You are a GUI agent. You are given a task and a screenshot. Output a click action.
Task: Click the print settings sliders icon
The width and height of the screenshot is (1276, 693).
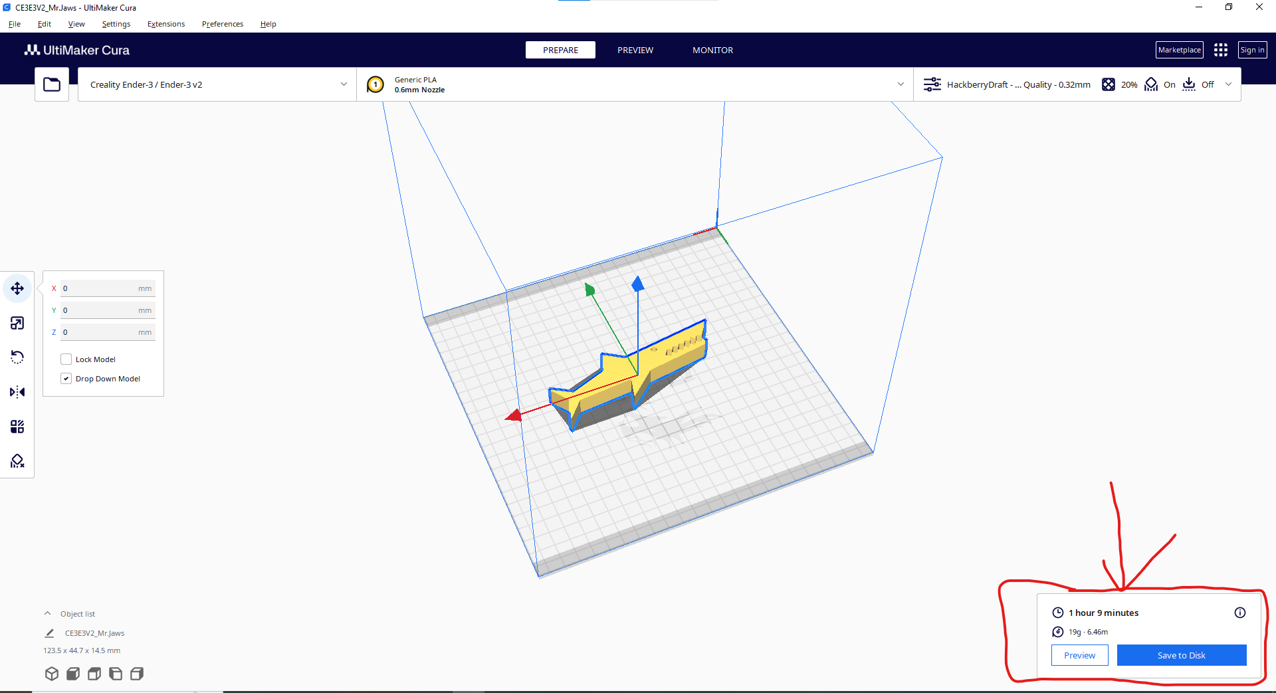pyautogui.click(x=932, y=84)
